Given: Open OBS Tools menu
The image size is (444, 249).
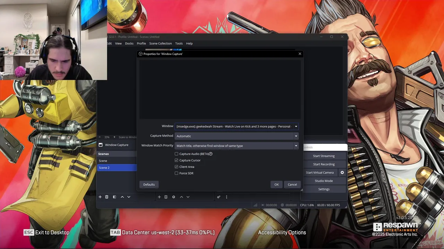Looking at the screenshot, I should click(x=179, y=44).
